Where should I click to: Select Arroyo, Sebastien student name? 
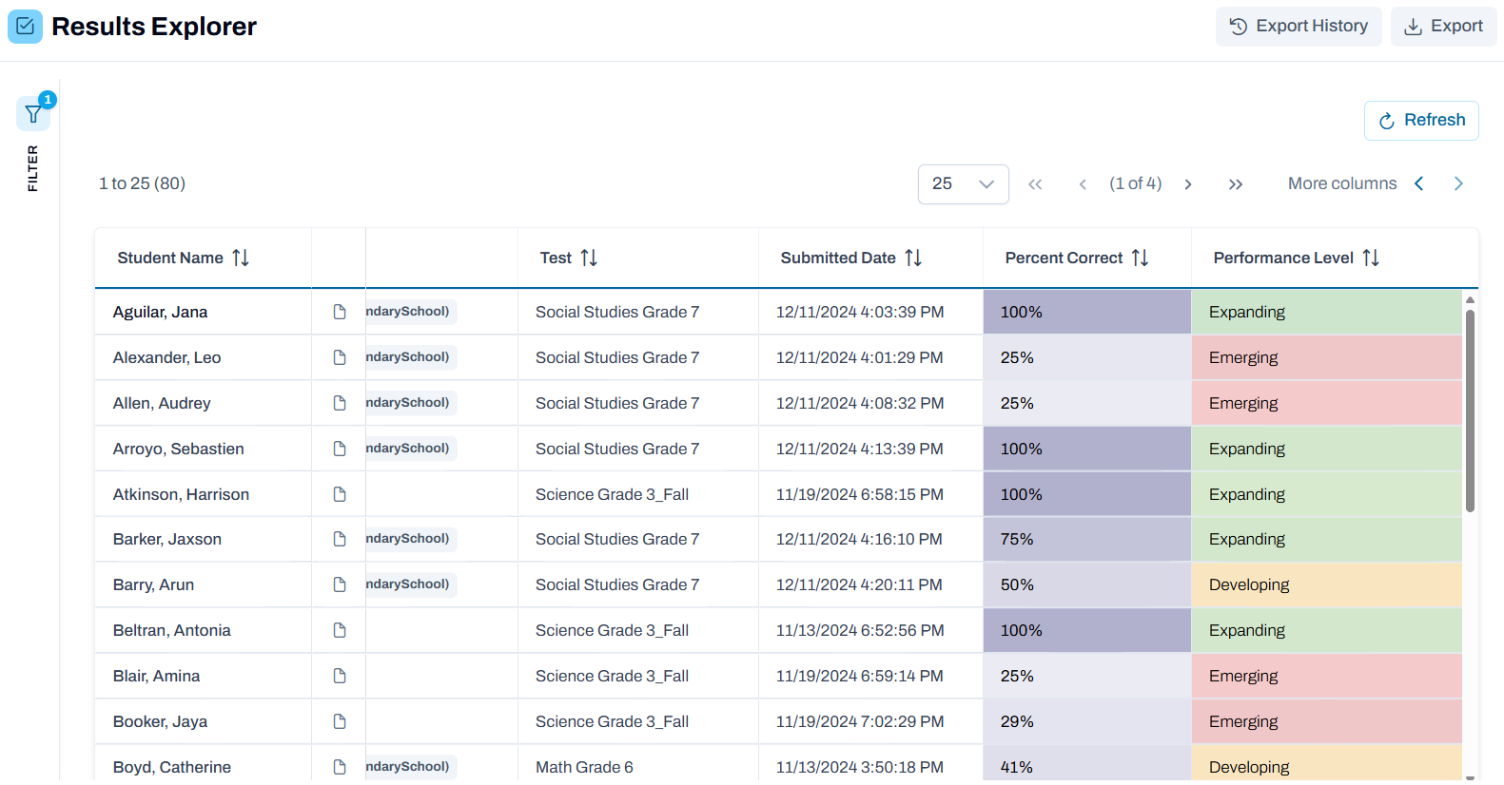[179, 449]
